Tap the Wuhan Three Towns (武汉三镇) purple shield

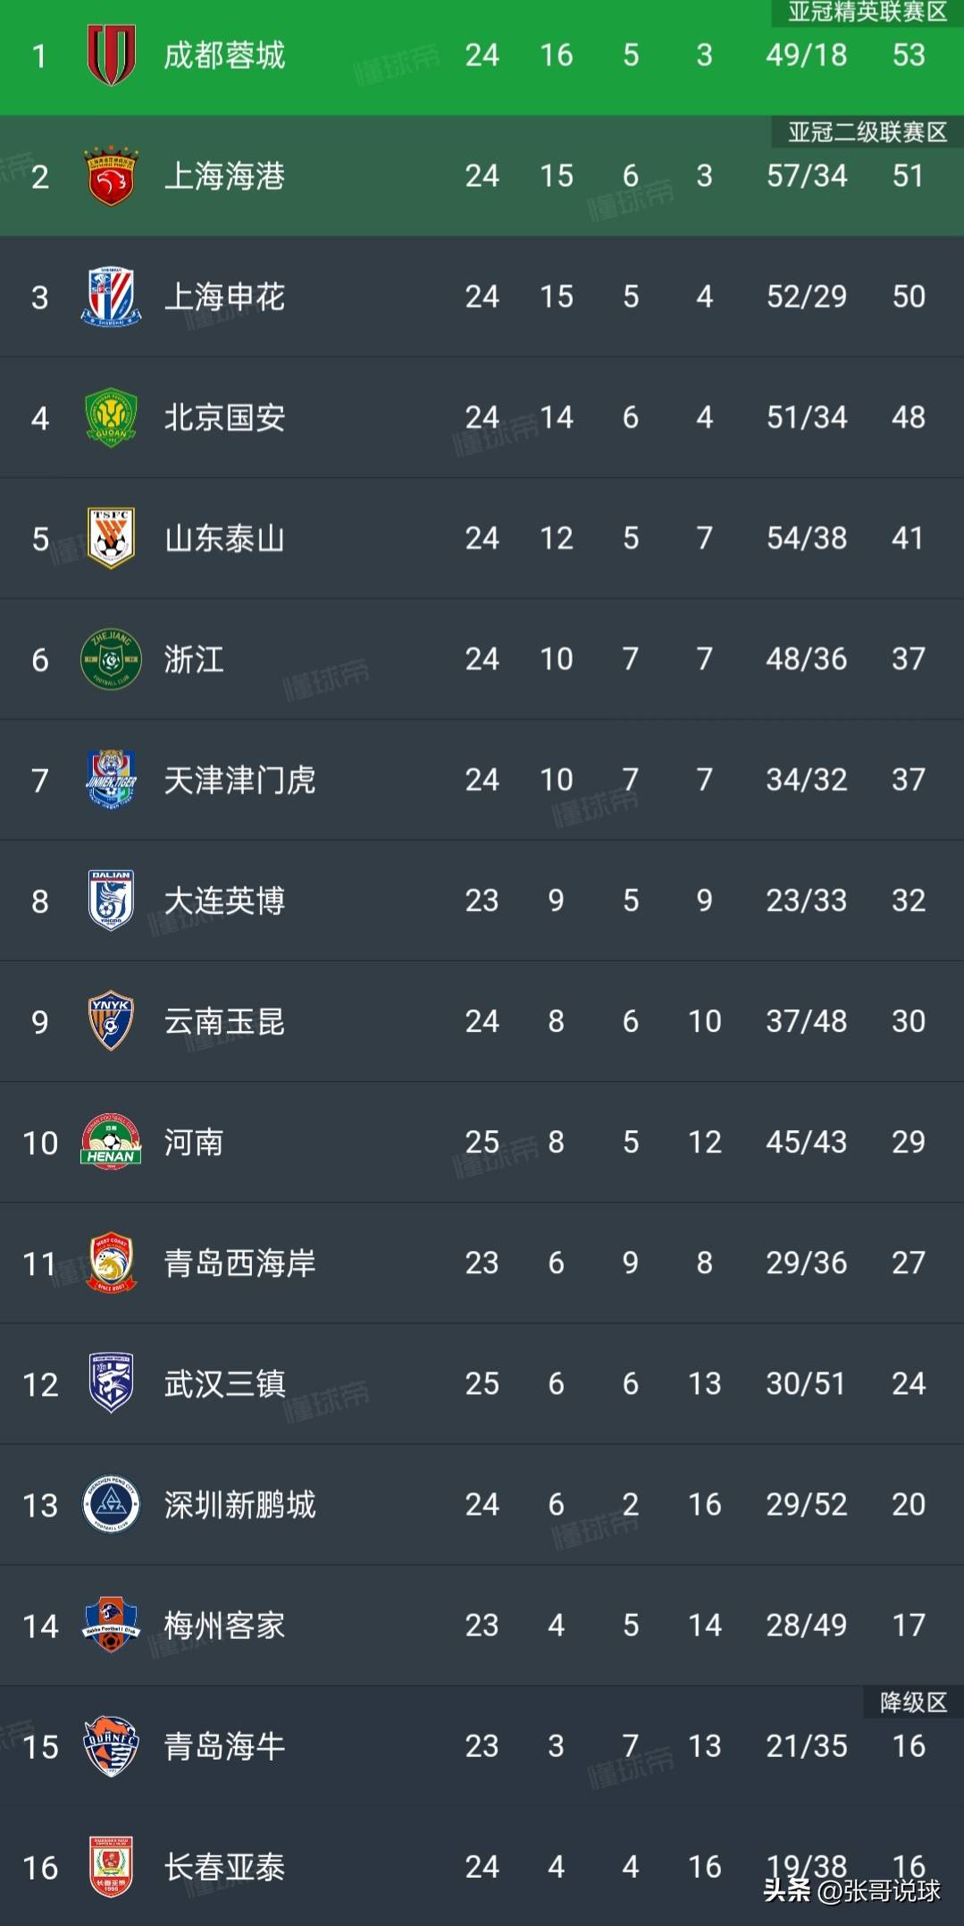pyautogui.click(x=111, y=1383)
